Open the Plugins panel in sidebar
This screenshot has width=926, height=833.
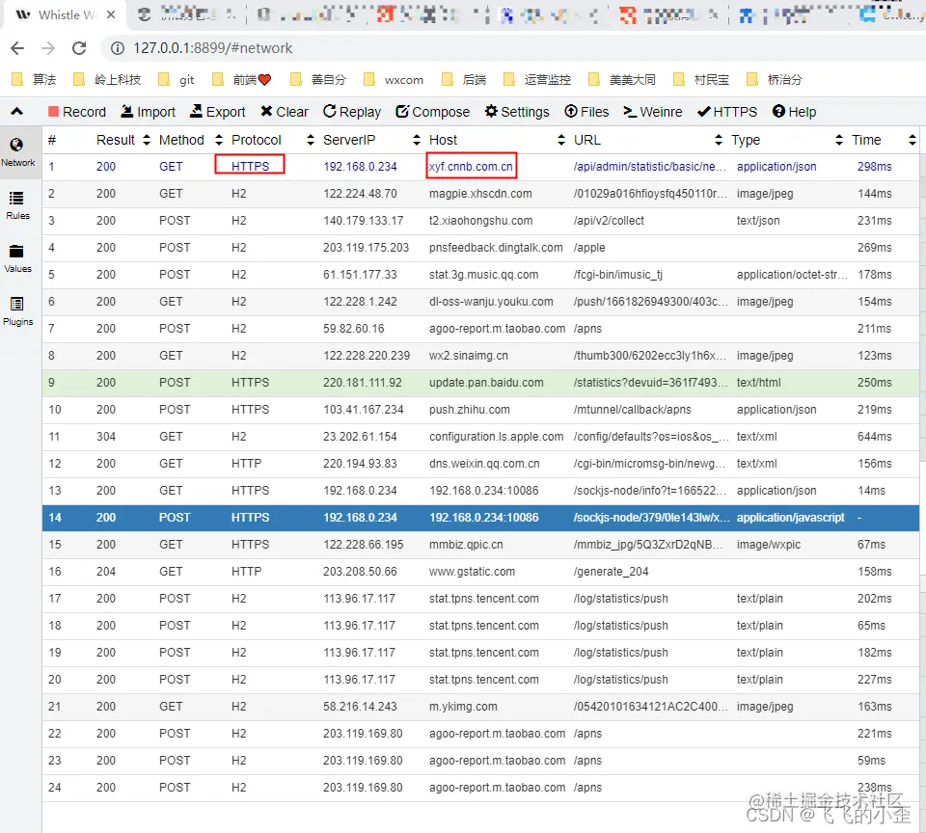click(17, 311)
